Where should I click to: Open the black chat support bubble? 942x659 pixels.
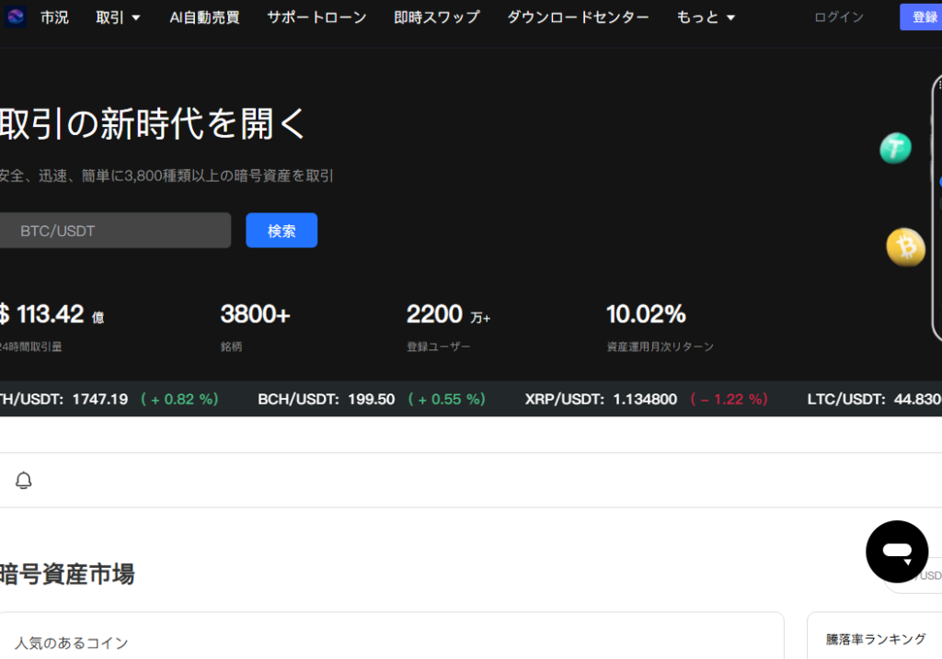pyautogui.click(x=897, y=551)
